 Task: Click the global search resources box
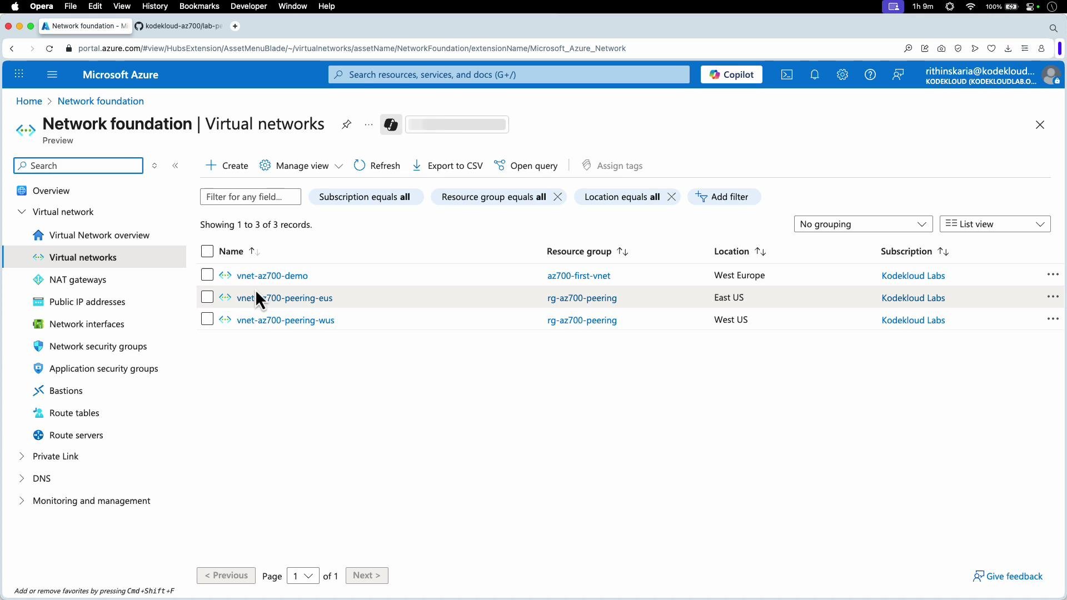509,74
